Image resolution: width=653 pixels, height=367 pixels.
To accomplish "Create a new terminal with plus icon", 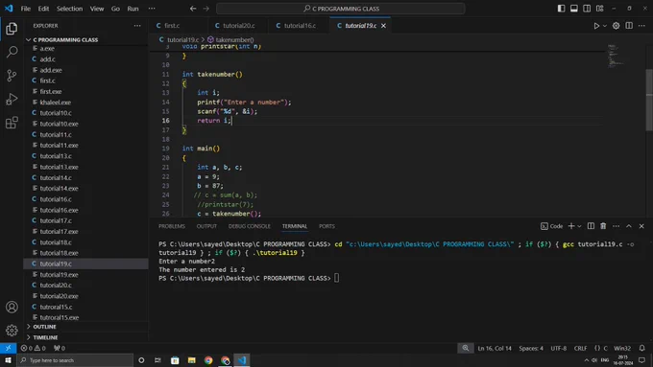I will 571,226.
